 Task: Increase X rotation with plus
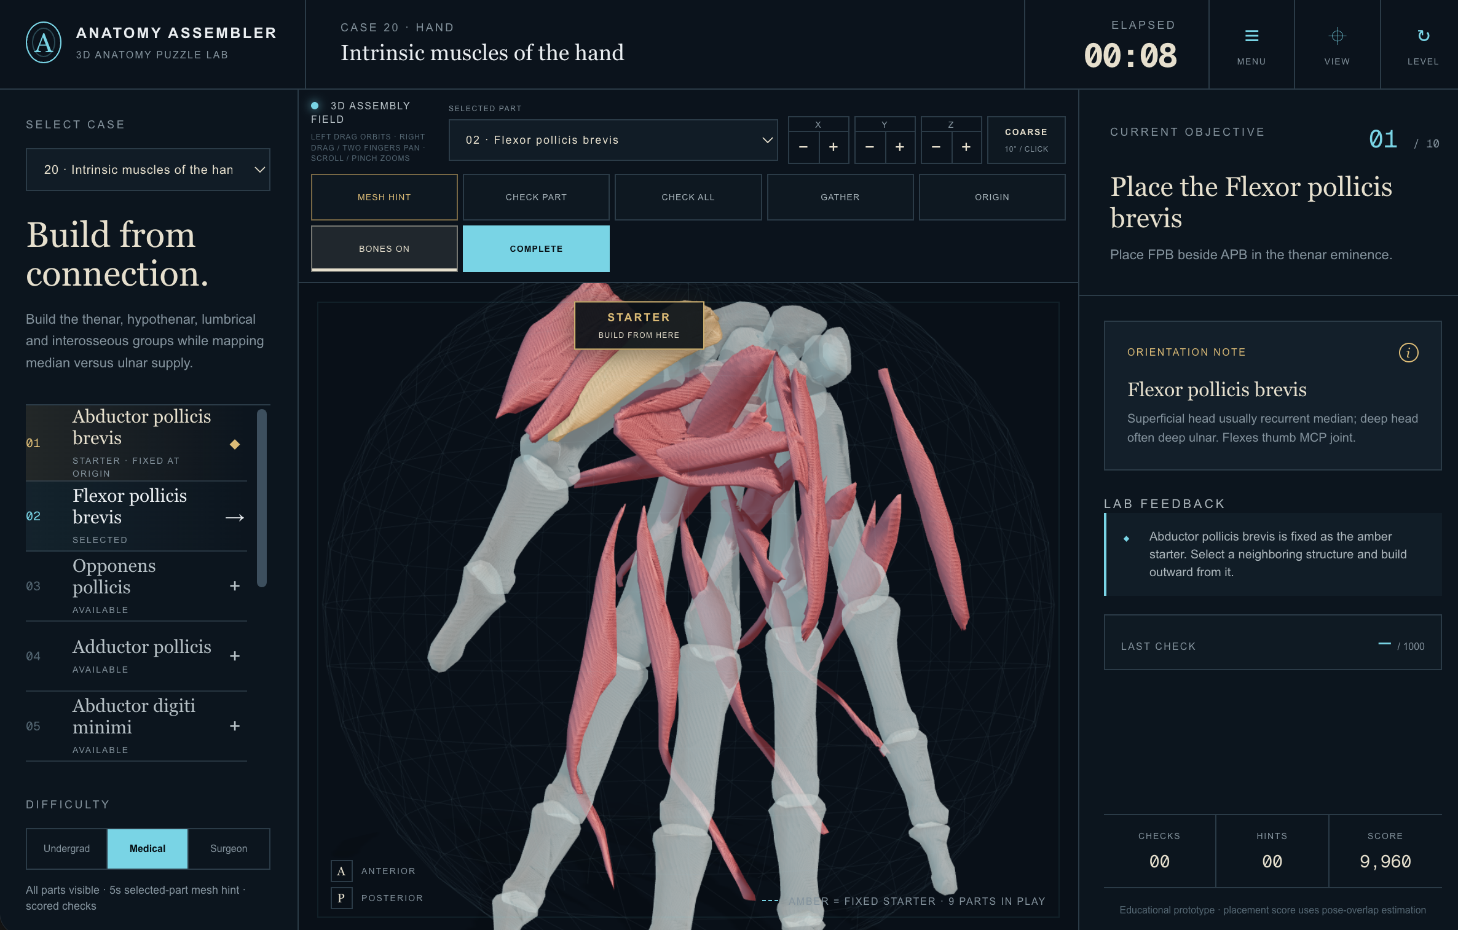click(833, 147)
